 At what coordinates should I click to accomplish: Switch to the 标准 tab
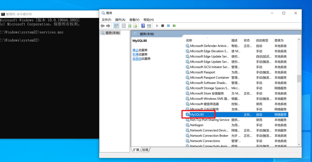[145, 150]
